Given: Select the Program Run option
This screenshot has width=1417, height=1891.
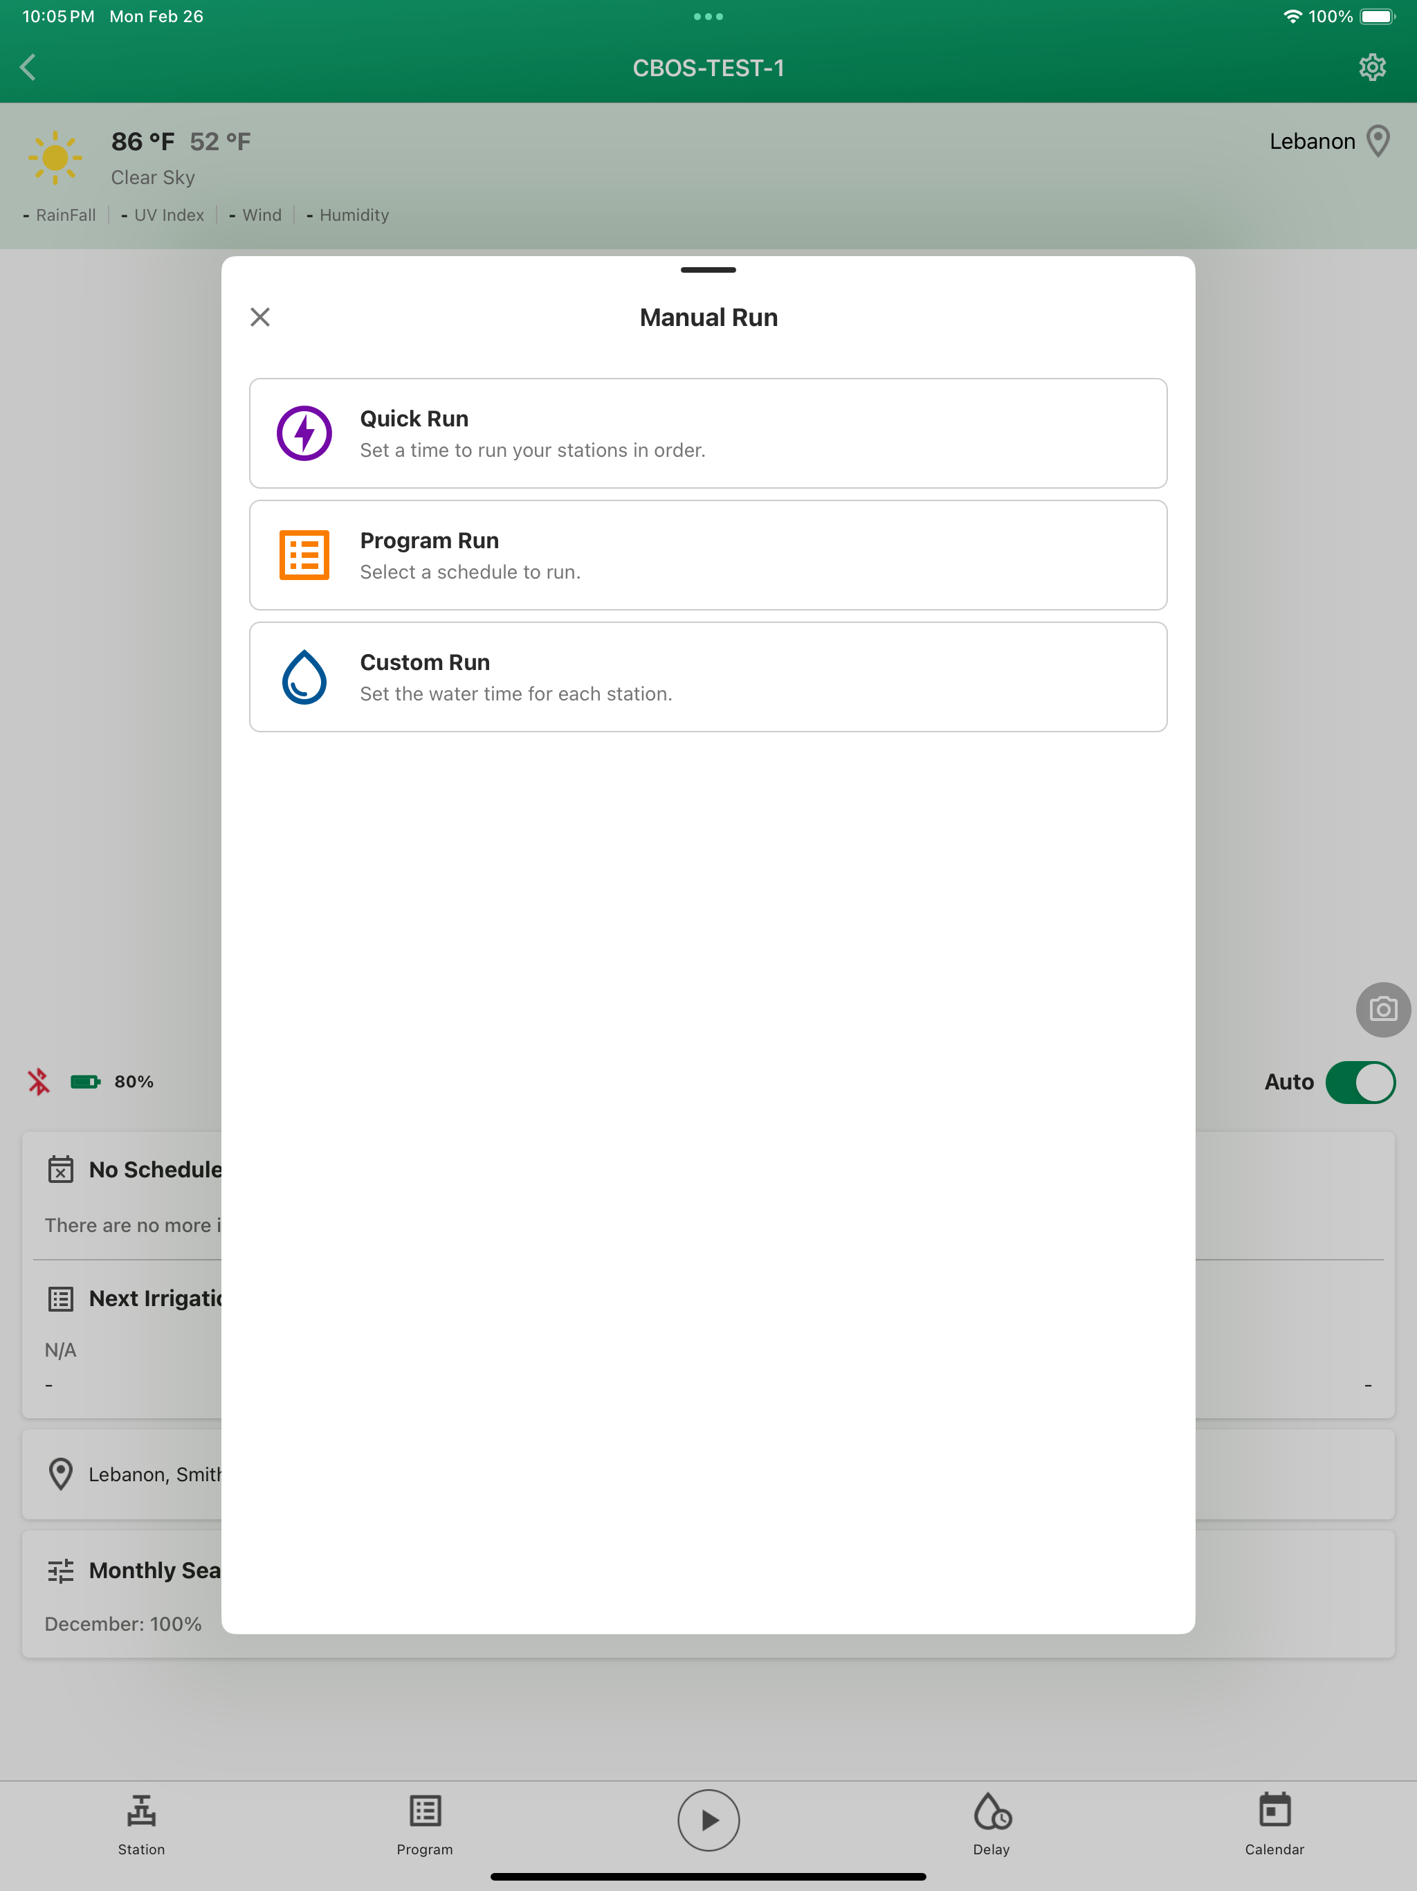Looking at the screenshot, I should (x=708, y=555).
